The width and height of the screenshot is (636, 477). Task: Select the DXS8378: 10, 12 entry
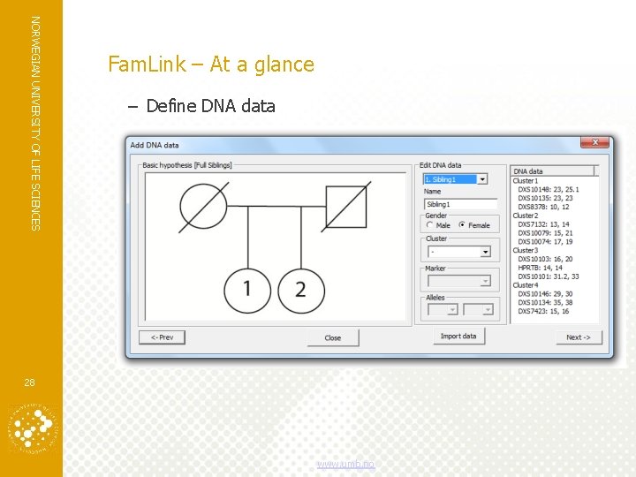543,207
